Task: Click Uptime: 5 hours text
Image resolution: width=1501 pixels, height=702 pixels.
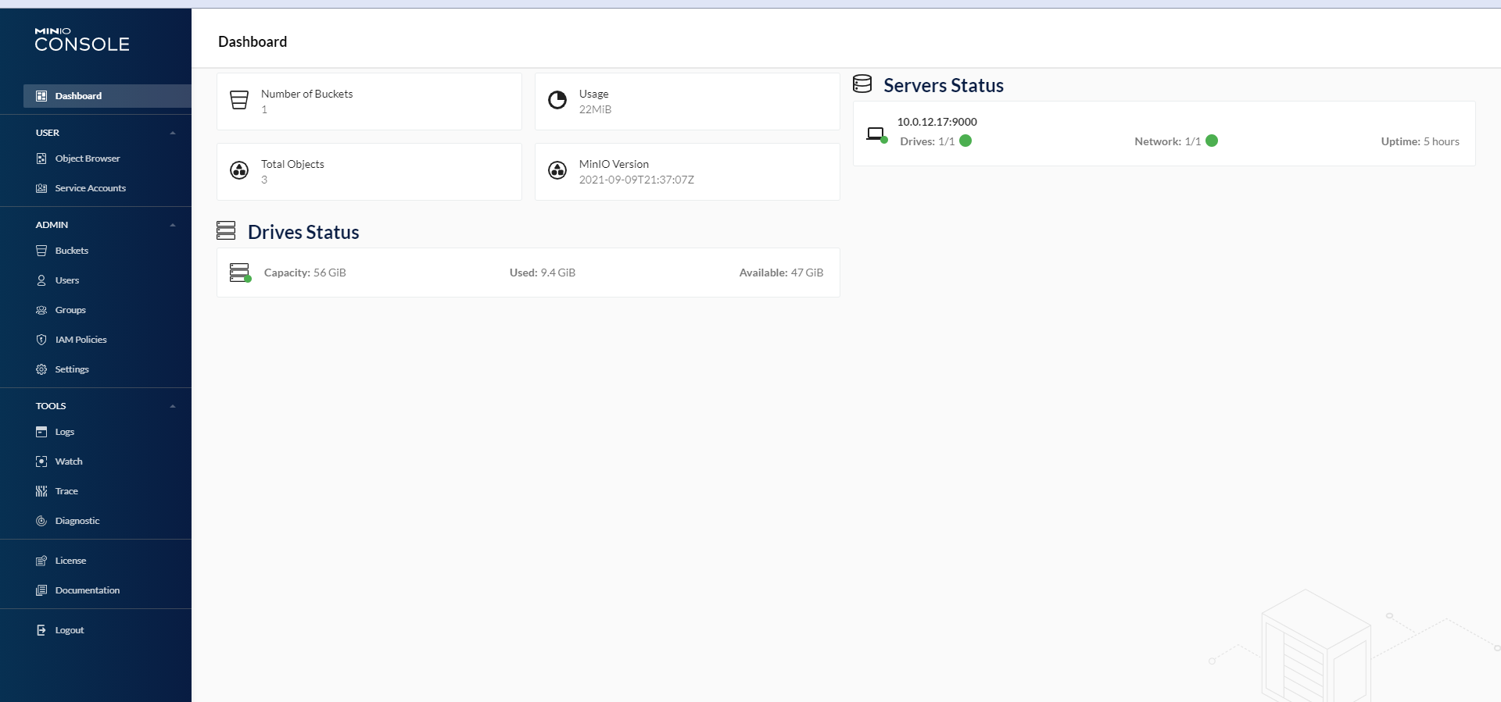Action: pyautogui.click(x=1420, y=141)
